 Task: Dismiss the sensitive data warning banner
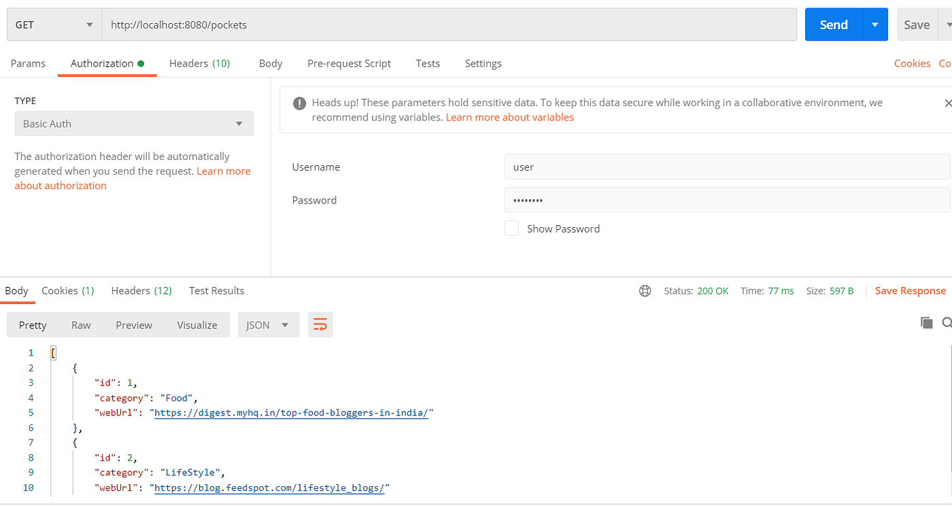(x=948, y=103)
